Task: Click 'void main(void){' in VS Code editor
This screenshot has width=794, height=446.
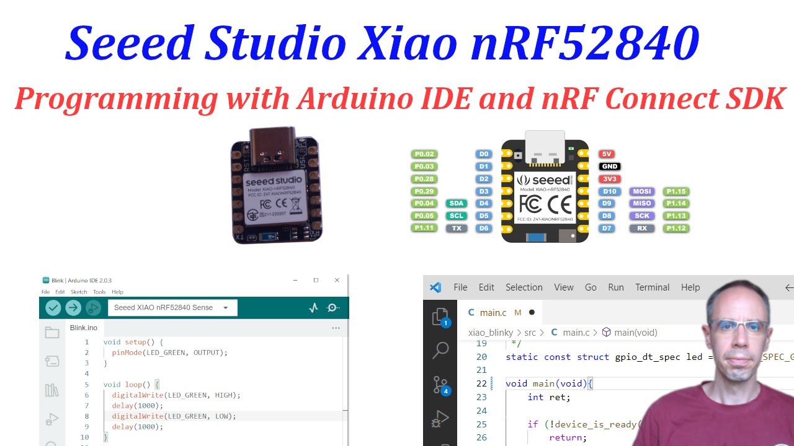Action: tap(550, 383)
